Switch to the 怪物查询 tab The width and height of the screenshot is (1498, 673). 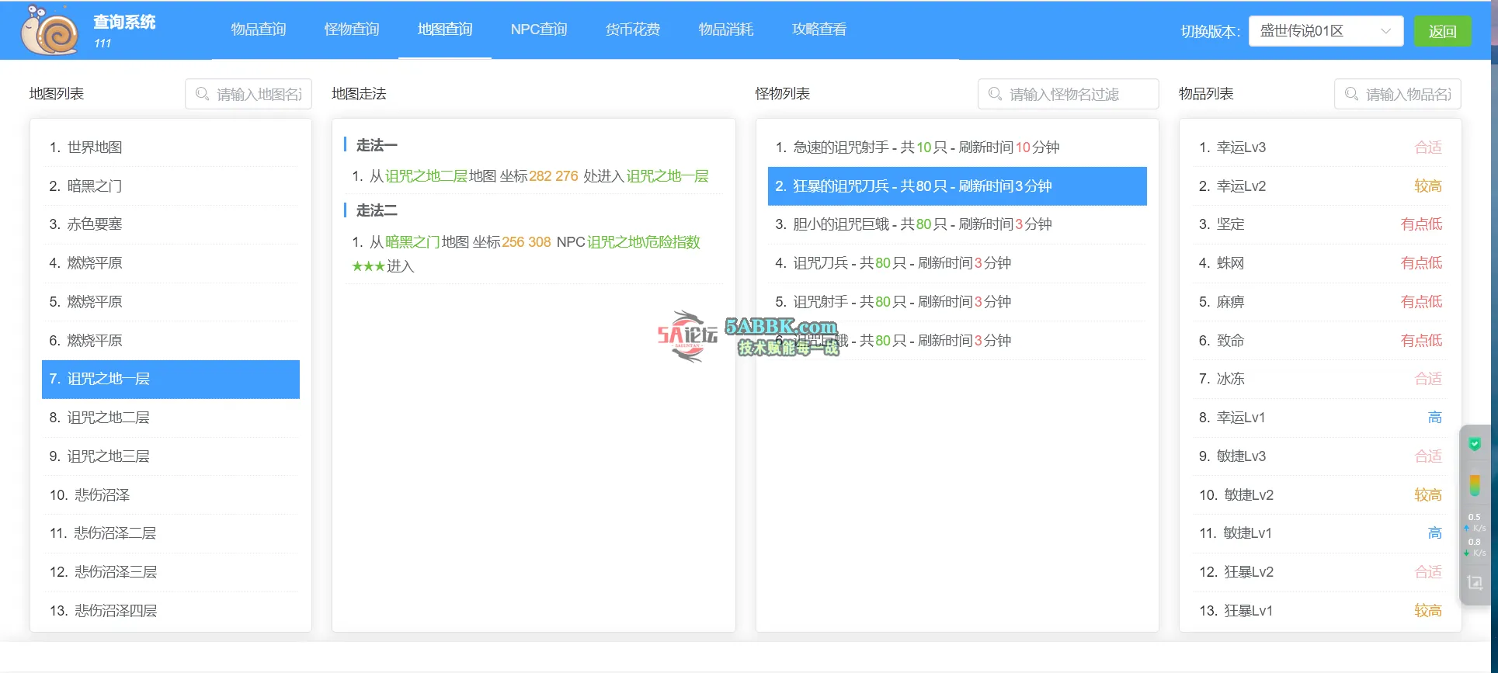click(x=352, y=29)
